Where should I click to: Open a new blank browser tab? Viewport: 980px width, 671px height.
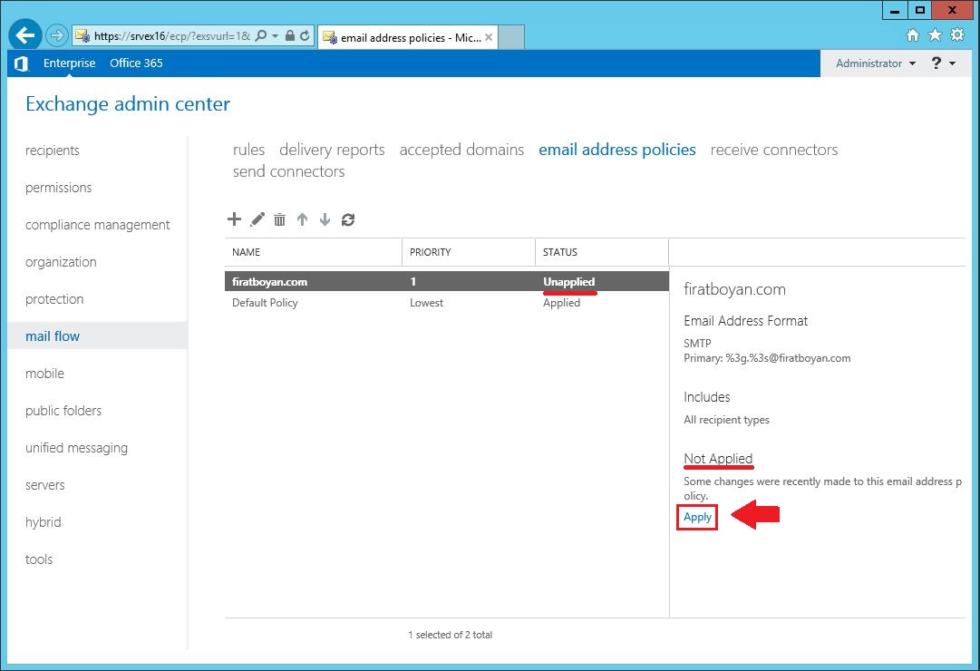coord(511,37)
